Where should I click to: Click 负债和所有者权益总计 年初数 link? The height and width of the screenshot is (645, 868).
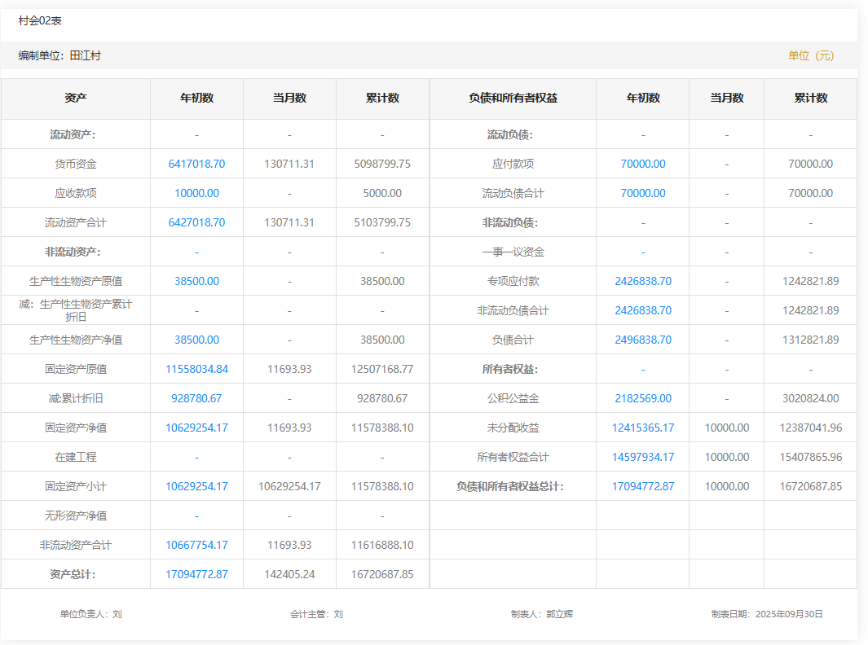click(x=642, y=486)
